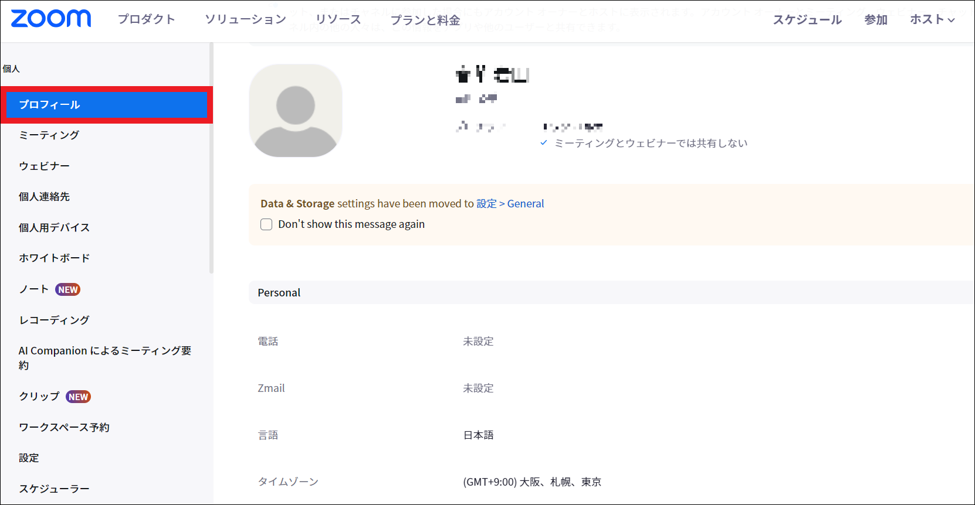
Task: Open ノート in the sidebar
Action: point(34,289)
